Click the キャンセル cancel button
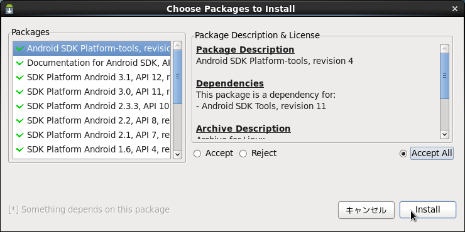Screen dimensions: 465x232 366,210
